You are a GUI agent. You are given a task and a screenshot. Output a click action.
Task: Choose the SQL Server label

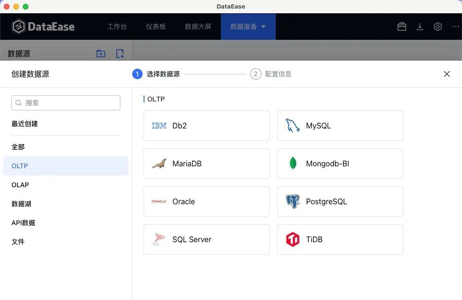(192, 239)
